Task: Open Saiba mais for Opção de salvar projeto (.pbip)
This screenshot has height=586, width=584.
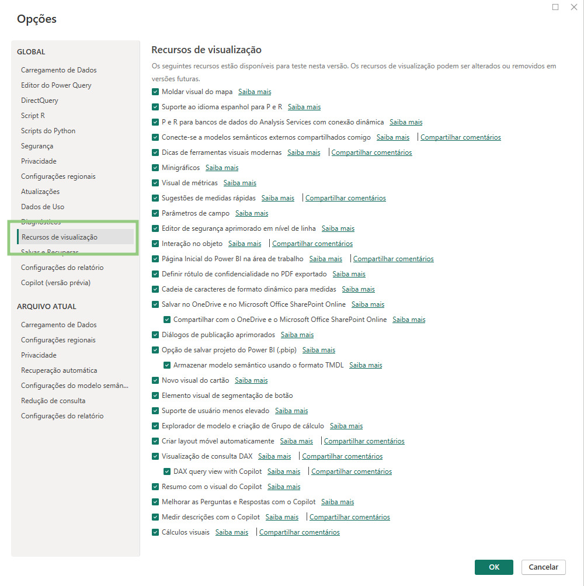Action: tap(319, 350)
